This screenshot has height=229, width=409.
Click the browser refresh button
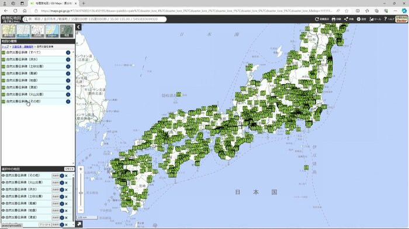point(15,10)
